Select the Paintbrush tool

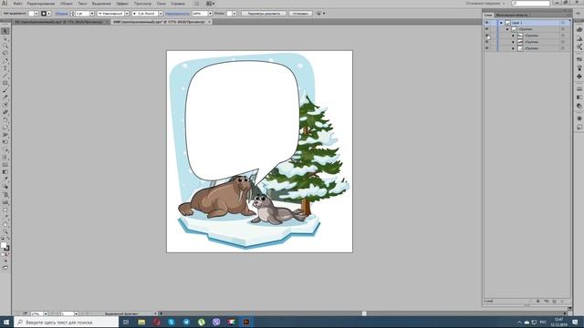[x=5, y=90]
